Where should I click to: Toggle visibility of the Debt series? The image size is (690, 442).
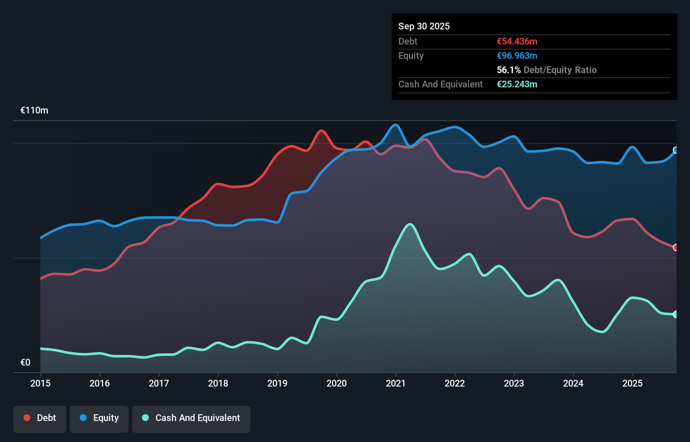click(40, 418)
